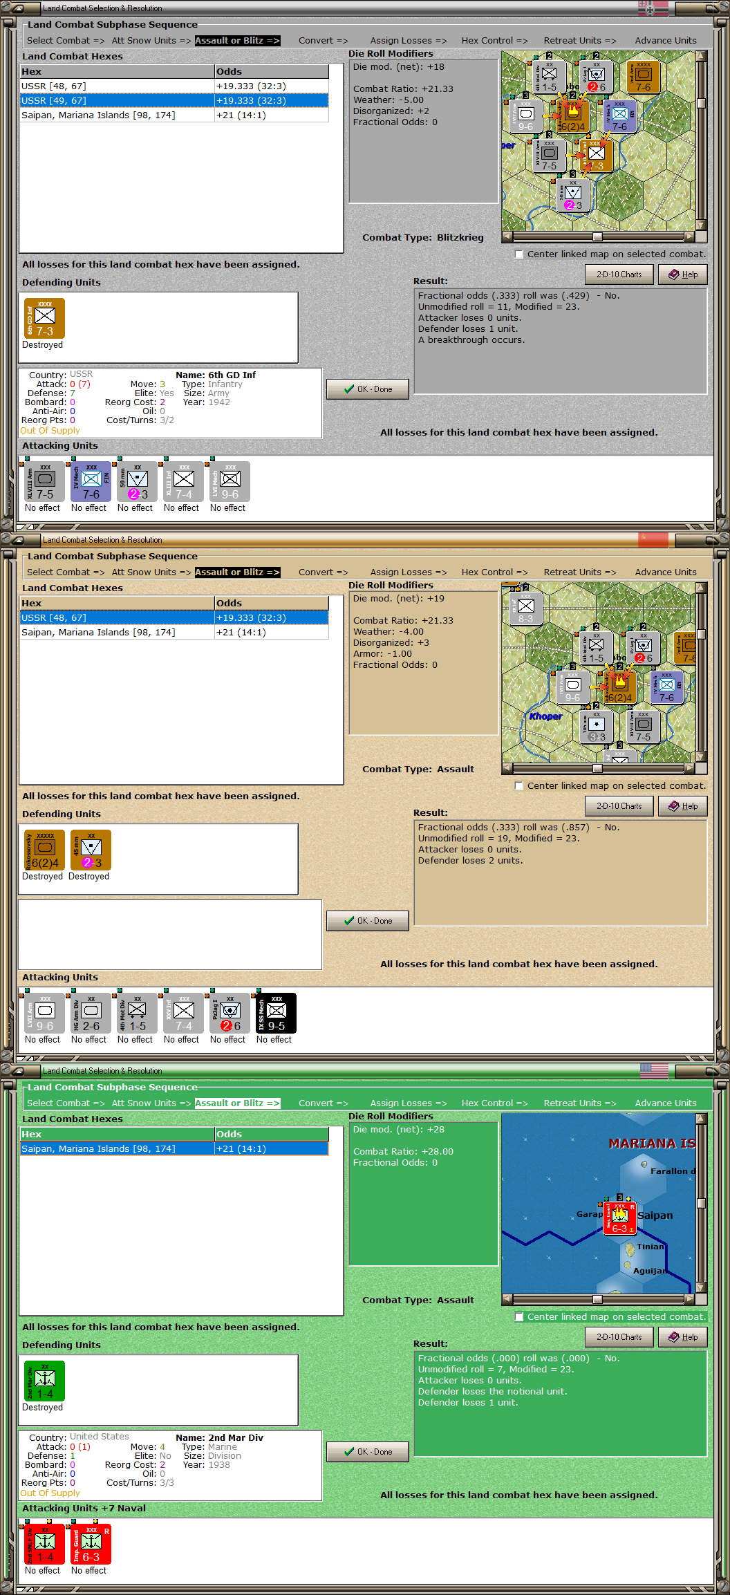Select 'Assign Losses =>' step in bottom window
The width and height of the screenshot is (730, 1595).
(409, 1103)
